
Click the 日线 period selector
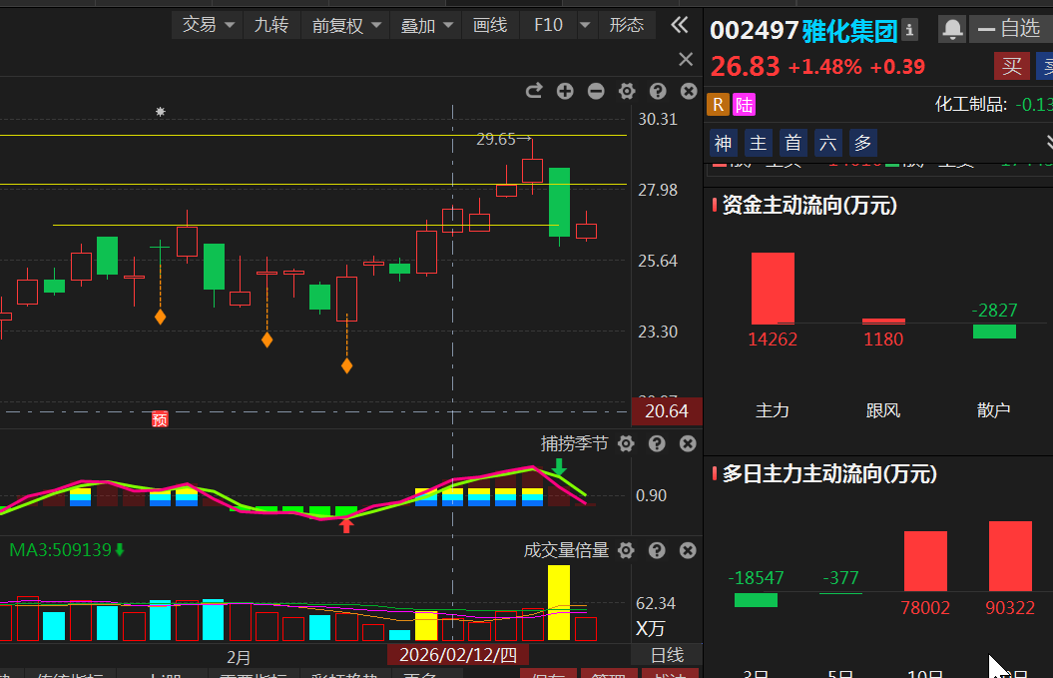click(667, 655)
